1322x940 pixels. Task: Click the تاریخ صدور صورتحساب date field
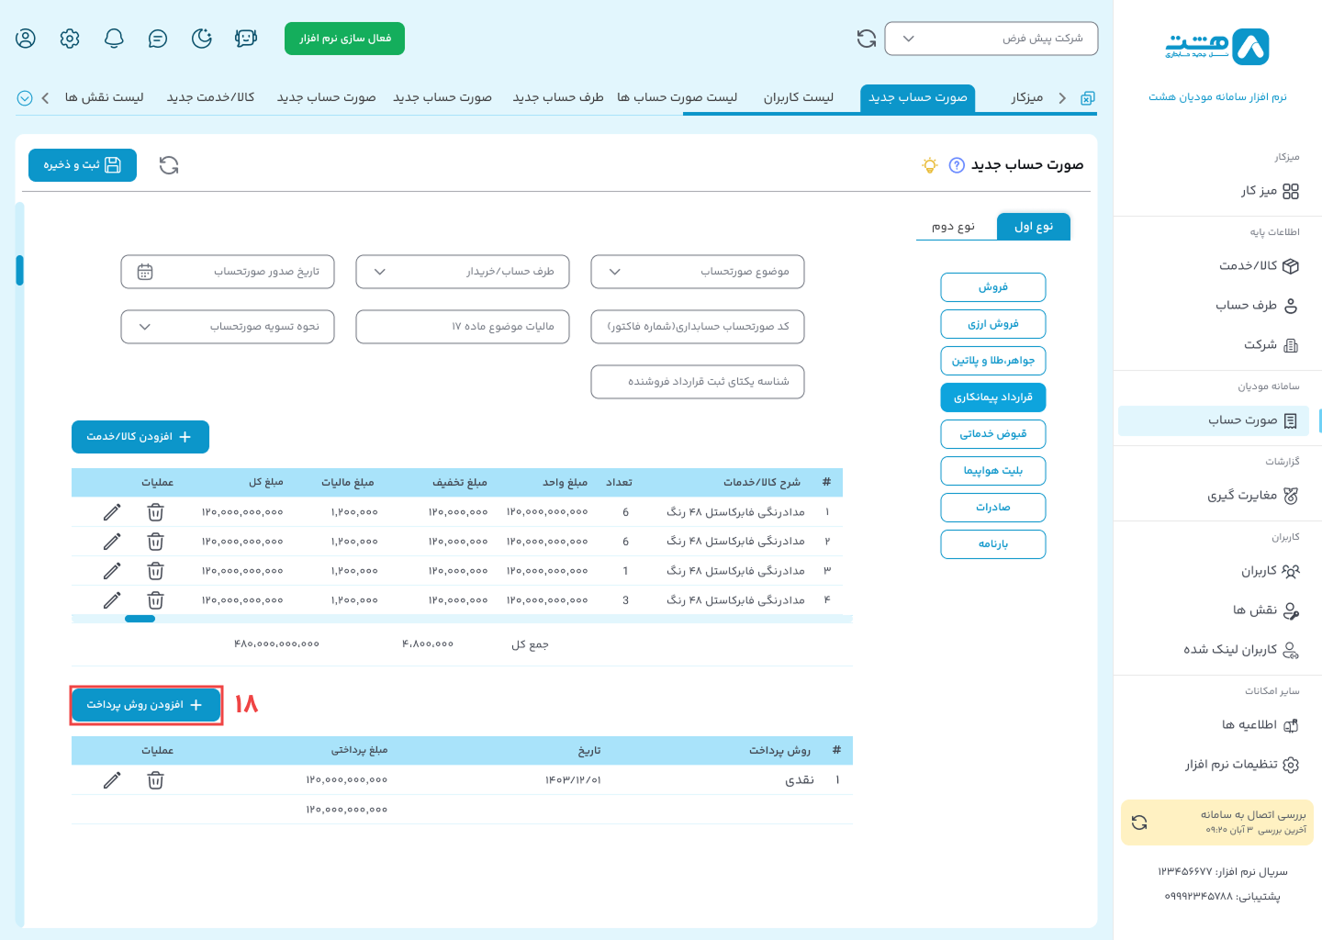coord(227,272)
